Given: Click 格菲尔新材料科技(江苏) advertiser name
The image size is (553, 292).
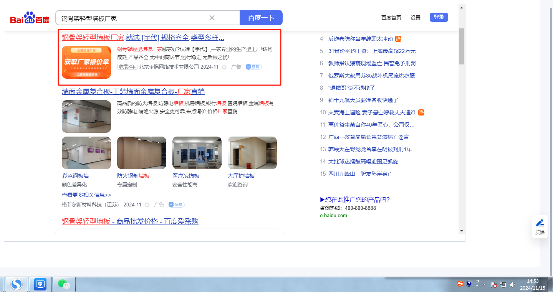Looking at the screenshot, I should tap(91, 205).
